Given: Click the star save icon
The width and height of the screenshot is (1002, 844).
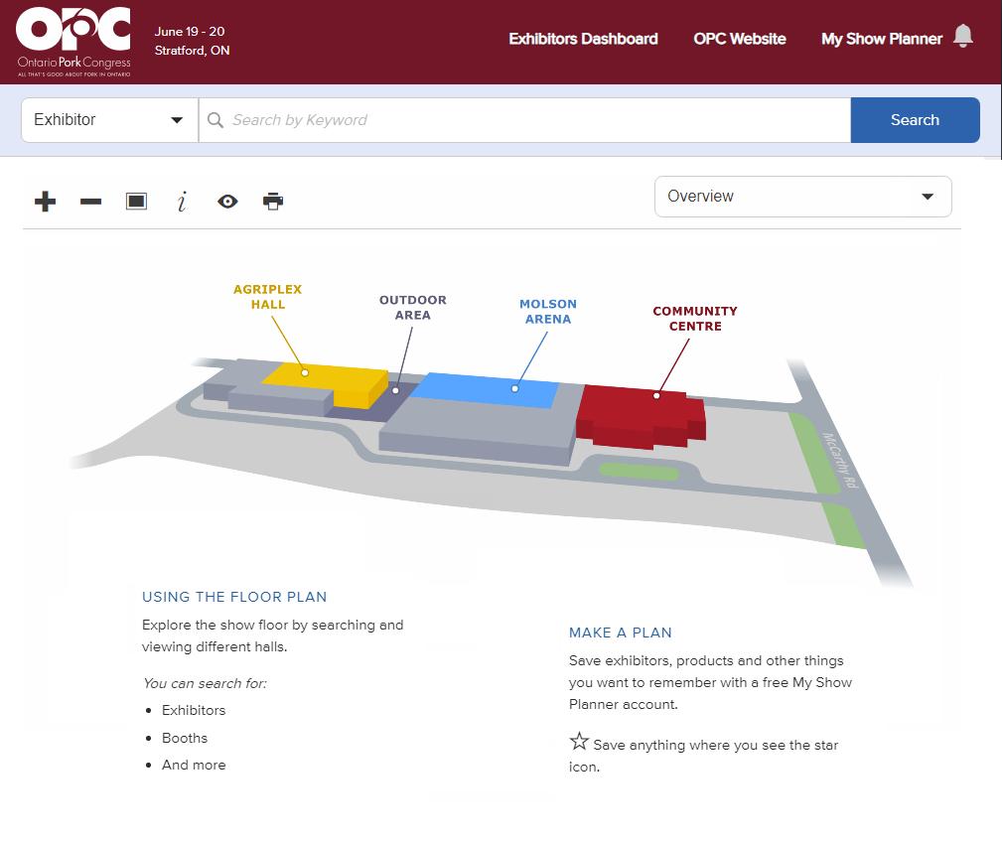Looking at the screenshot, I should click(x=579, y=741).
